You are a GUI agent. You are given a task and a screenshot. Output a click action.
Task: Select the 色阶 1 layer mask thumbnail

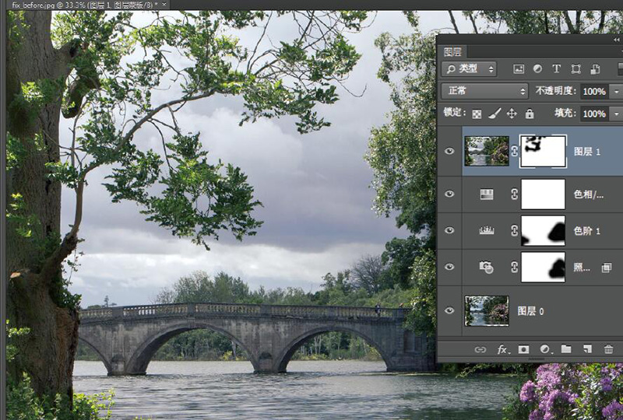coord(543,230)
